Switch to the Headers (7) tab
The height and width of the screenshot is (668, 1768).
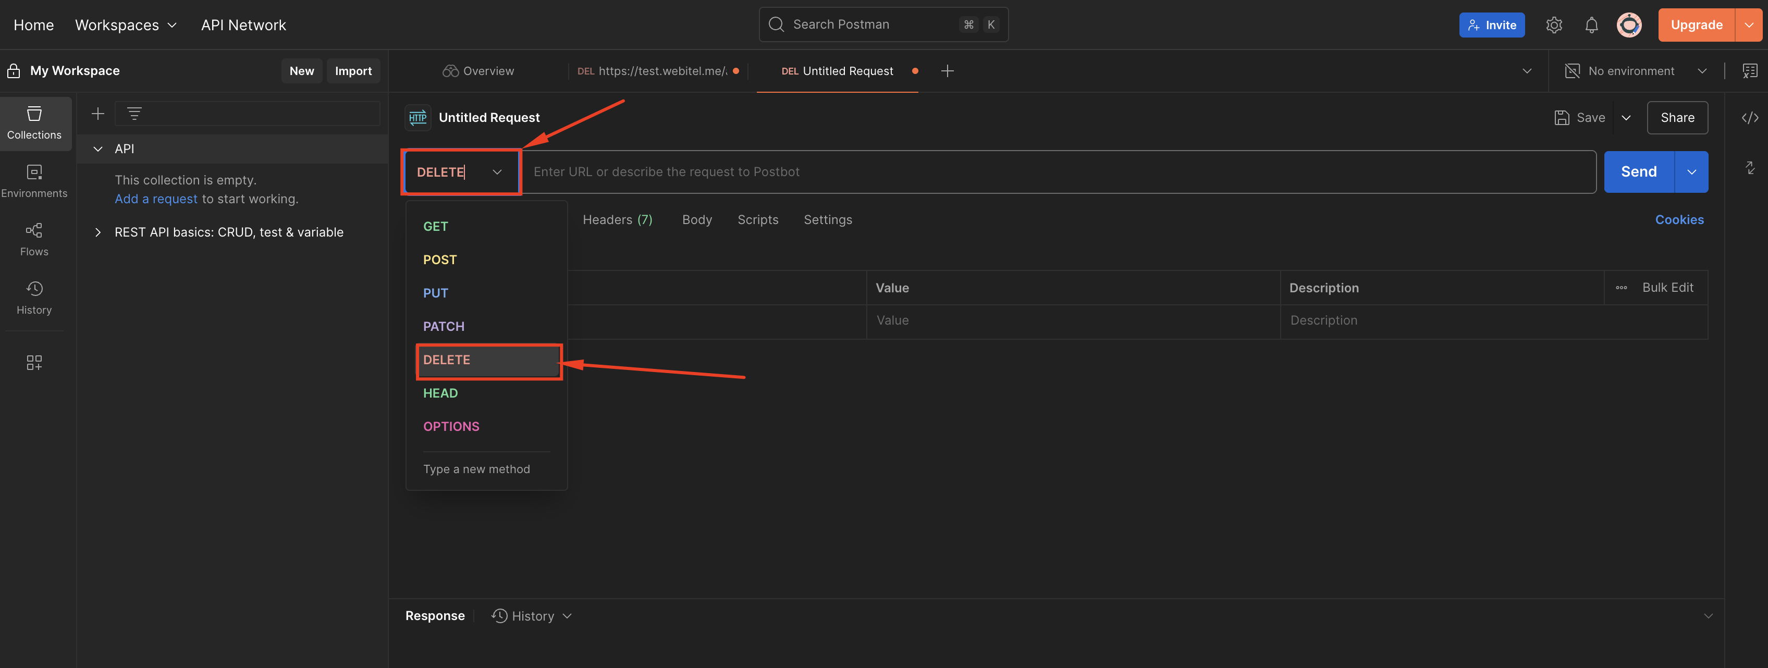pos(617,219)
